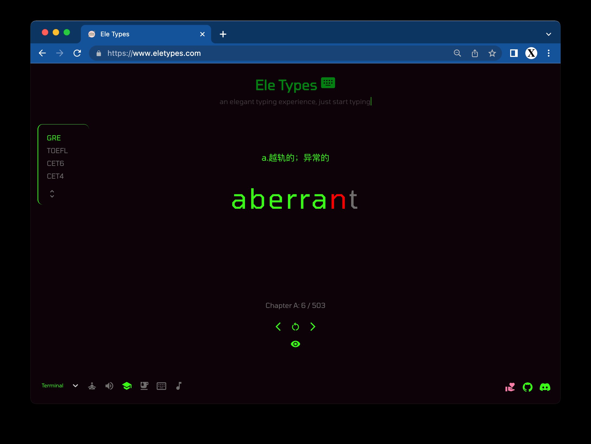Screen dimensions: 591x444
Task: Select the GRE vocabulary list
Action: click(x=54, y=138)
